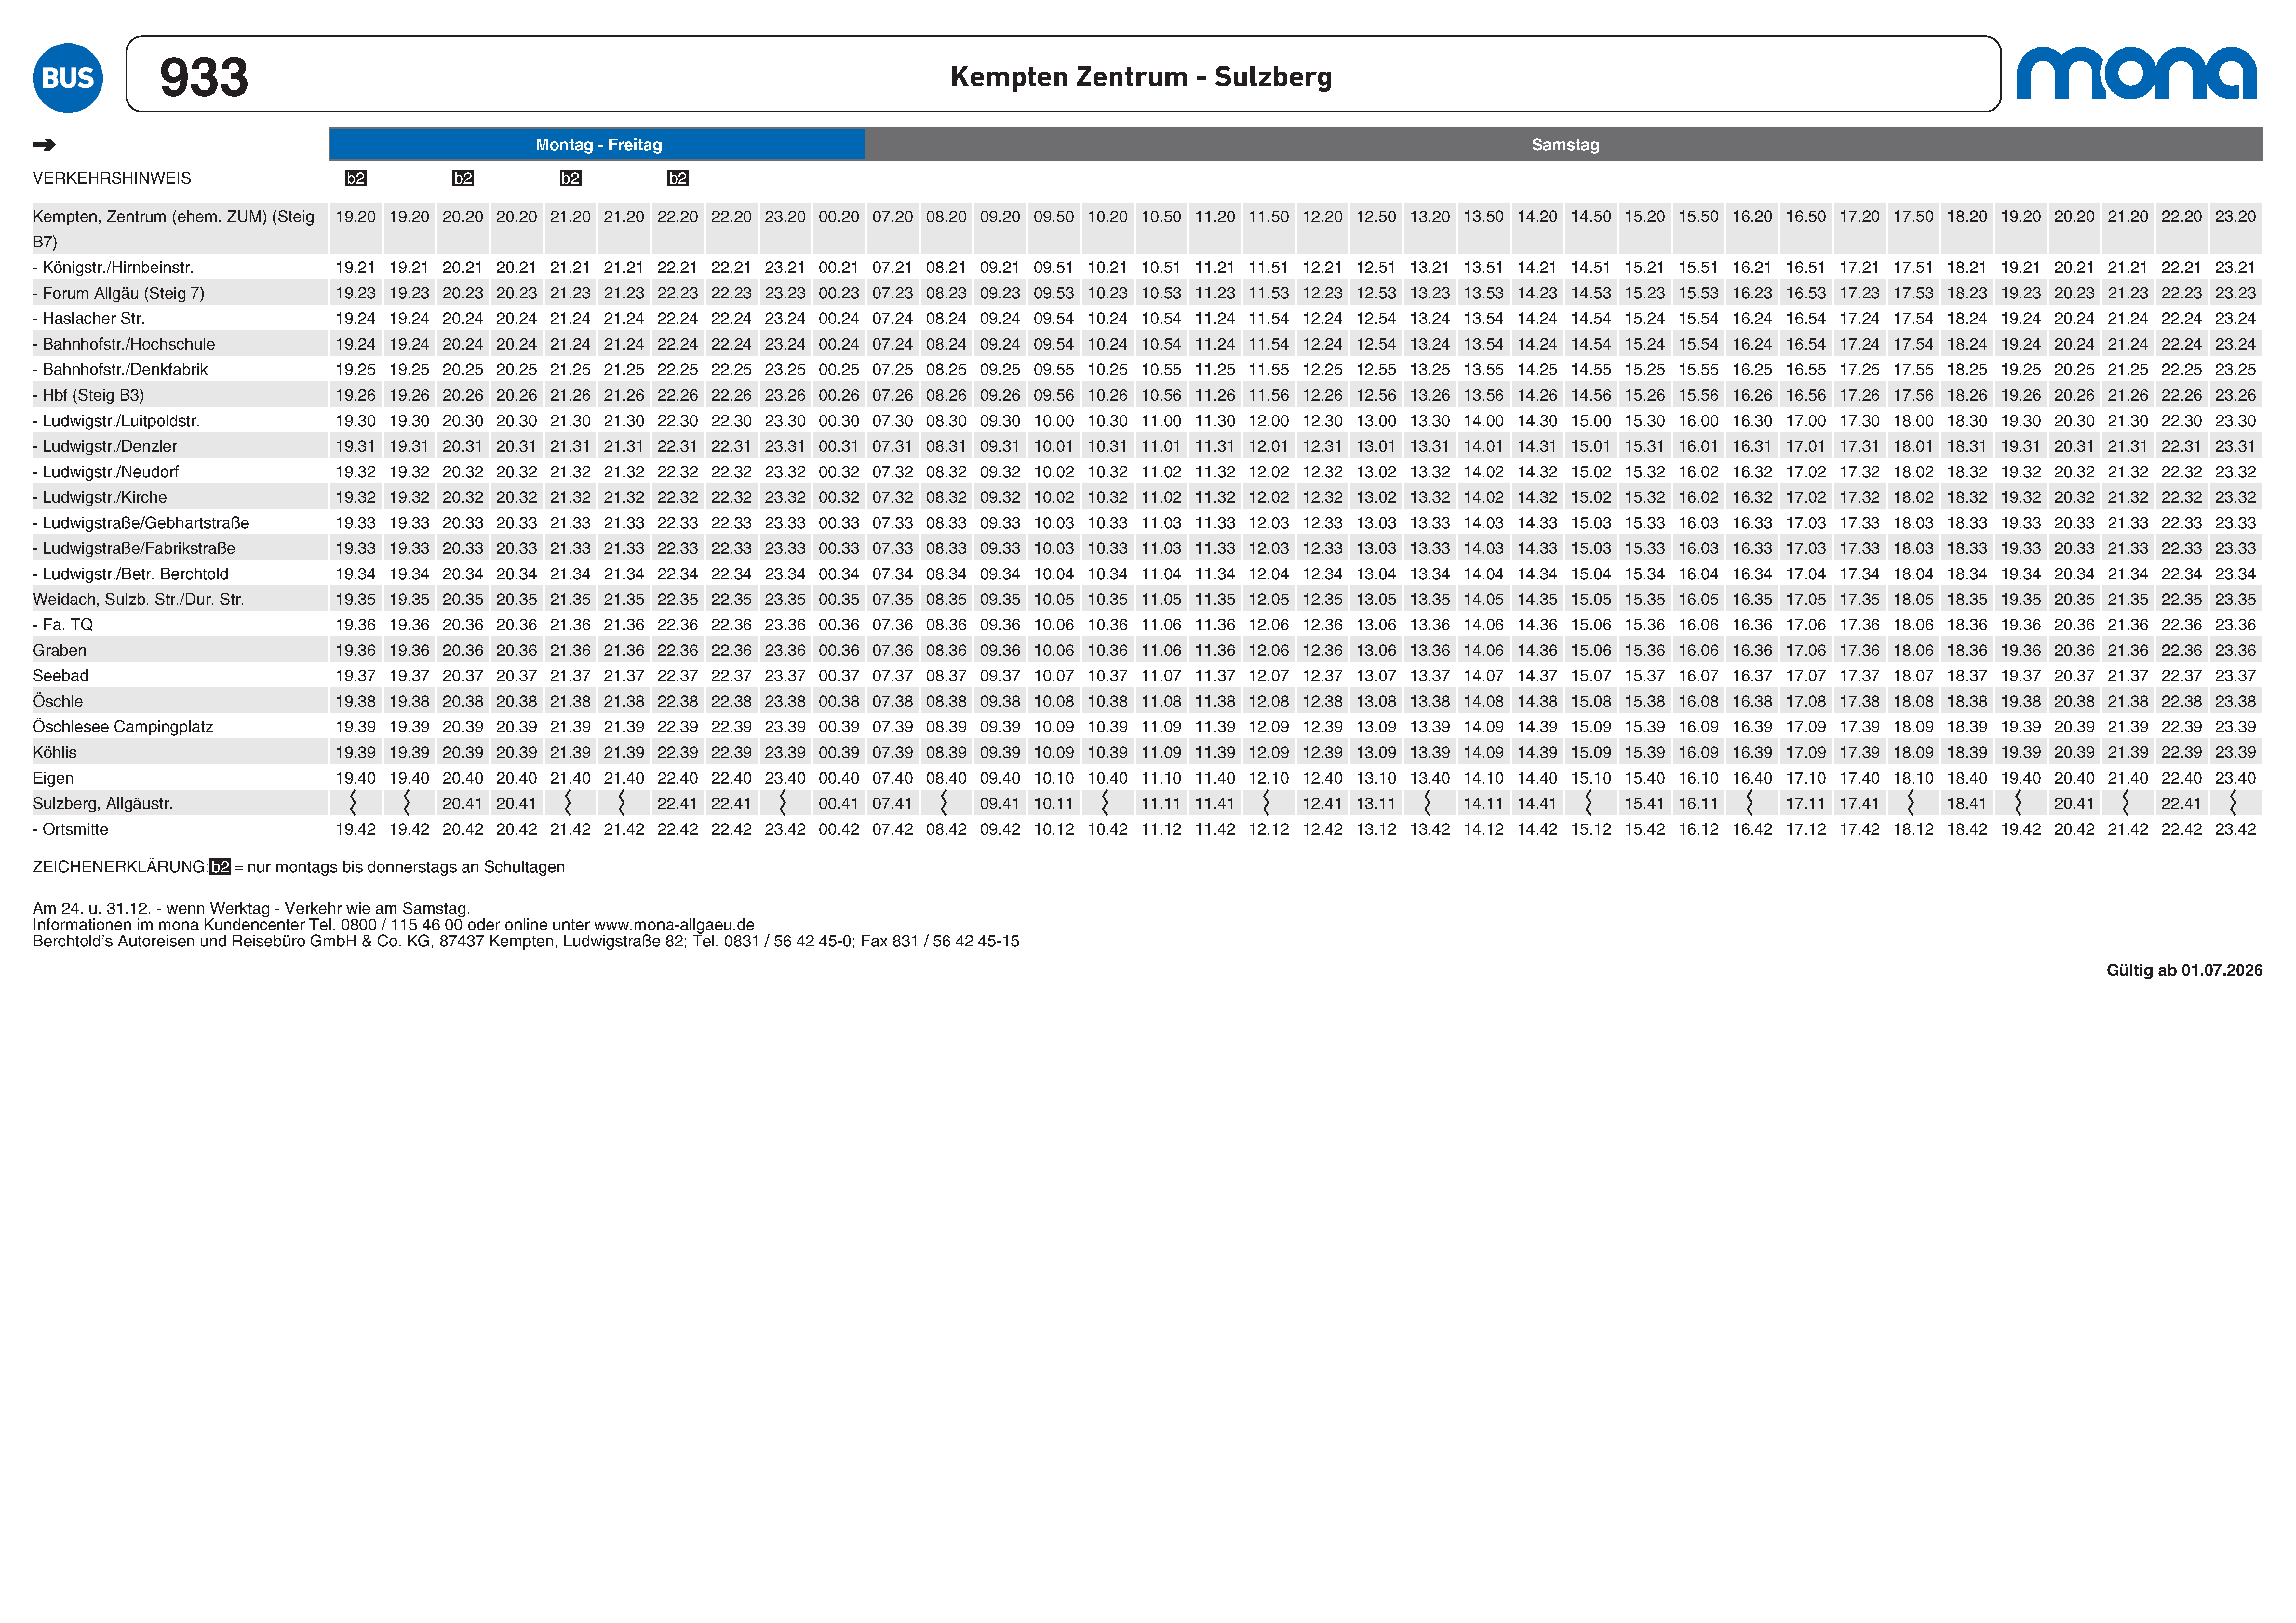2296x1623 pixels.
Task: Click the 17.50 departure from Kempten Zentrum
Action: (1913, 217)
